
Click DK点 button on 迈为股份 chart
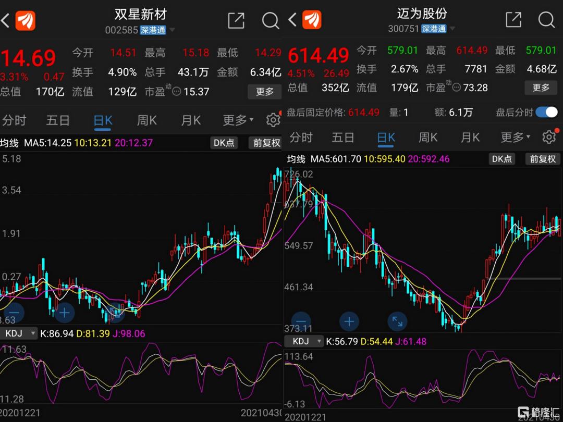[x=501, y=158]
